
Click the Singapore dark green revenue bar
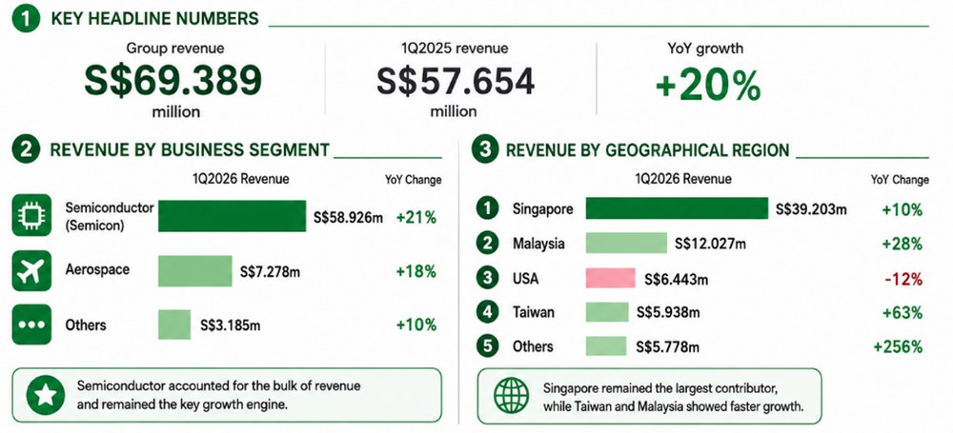coord(677,208)
